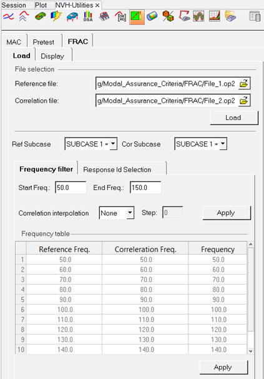Select the highlighted green correlation matrix icon
The height and width of the screenshot is (379, 264).
(x=137, y=17)
